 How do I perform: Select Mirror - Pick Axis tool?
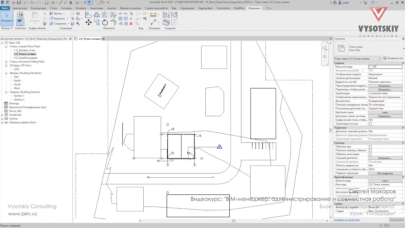105,15
